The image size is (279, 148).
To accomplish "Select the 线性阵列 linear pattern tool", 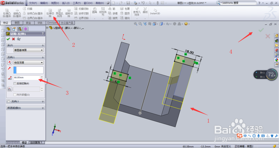I will coord(103,12).
